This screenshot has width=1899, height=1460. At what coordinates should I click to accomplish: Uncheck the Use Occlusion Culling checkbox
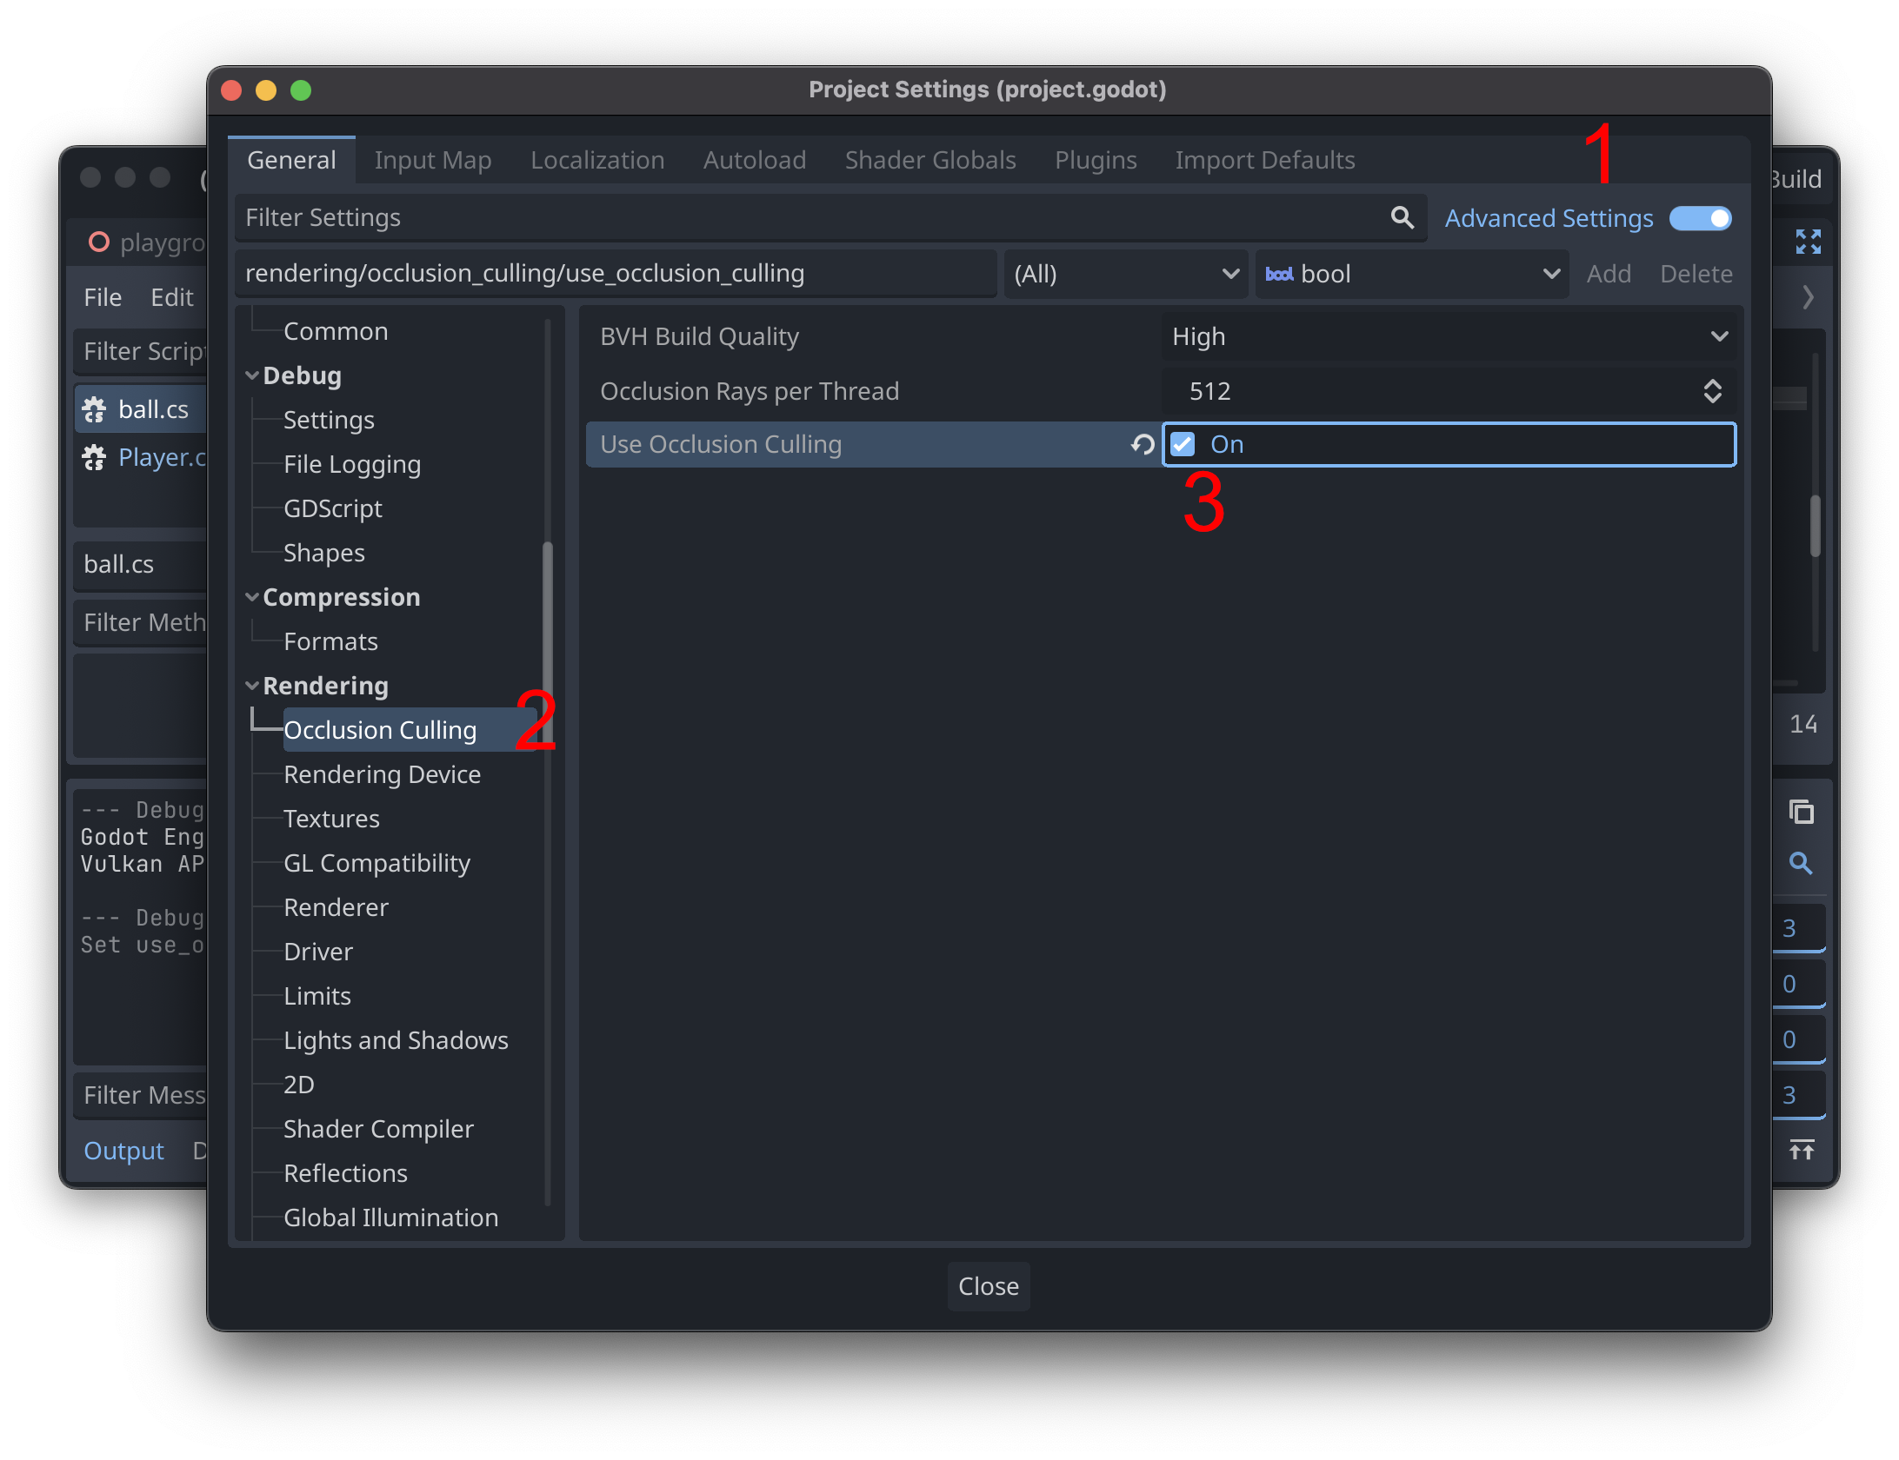(x=1182, y=444)
